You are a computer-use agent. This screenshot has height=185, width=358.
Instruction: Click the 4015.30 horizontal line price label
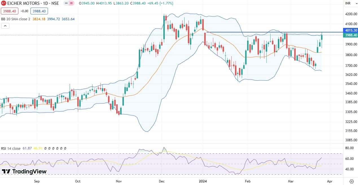(351, 30)
